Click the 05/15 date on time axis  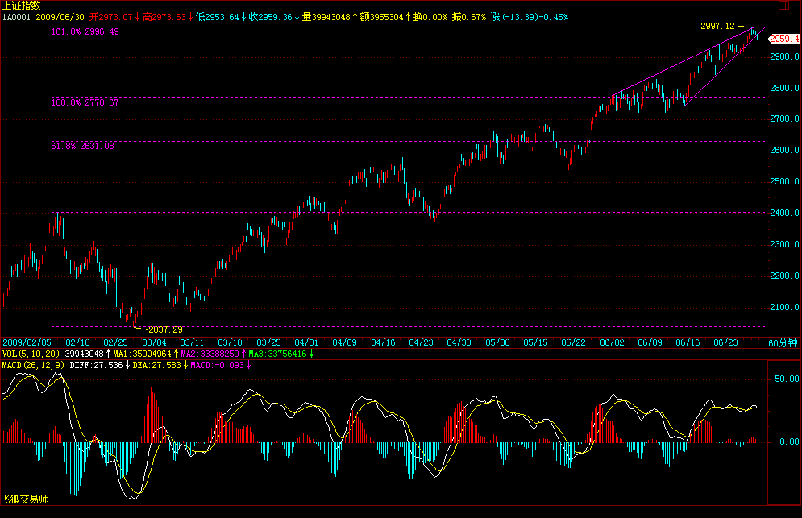[x=535, y=342]
